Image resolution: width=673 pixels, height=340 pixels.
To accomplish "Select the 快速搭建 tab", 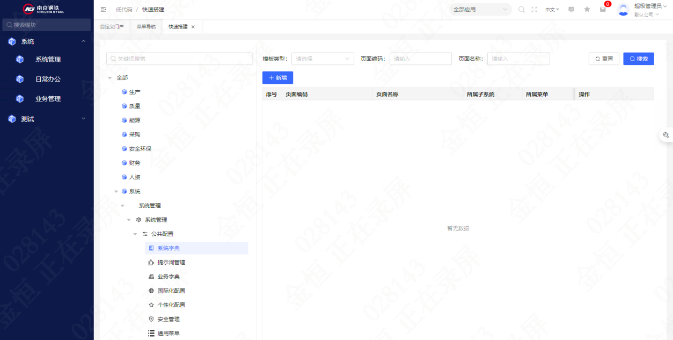I will tap(178, 26).
